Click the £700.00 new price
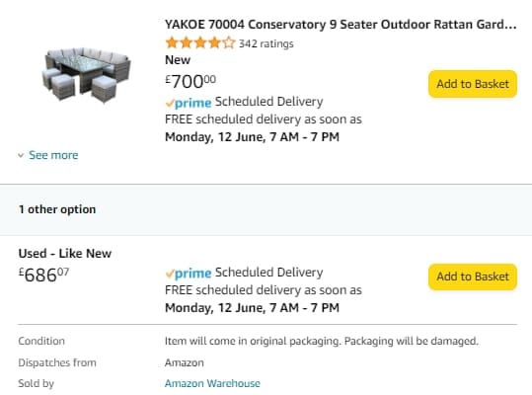This screenshot has width=532, height=395. (x=190, y=81)
